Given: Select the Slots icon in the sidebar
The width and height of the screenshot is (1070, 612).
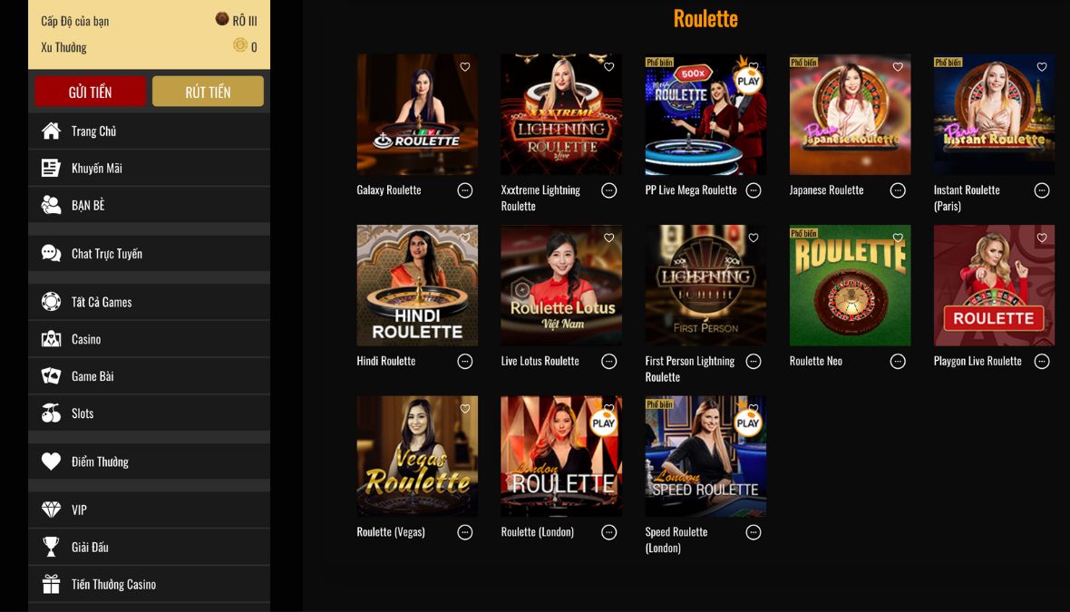Looking at the screenshot, I should (51, 413).
